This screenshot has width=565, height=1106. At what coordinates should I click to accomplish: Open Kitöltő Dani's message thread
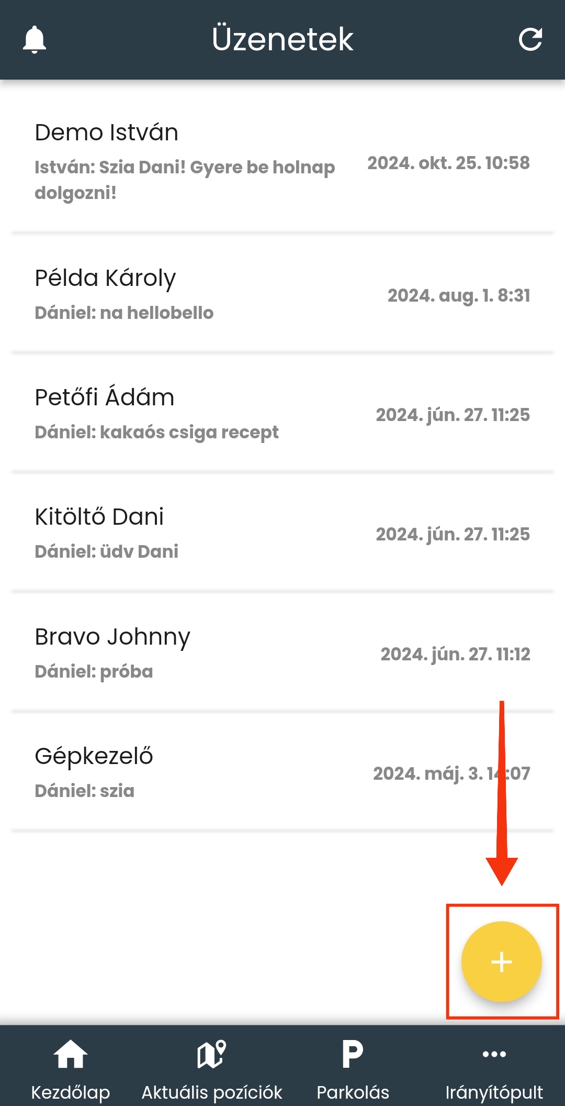click(99, 517)
